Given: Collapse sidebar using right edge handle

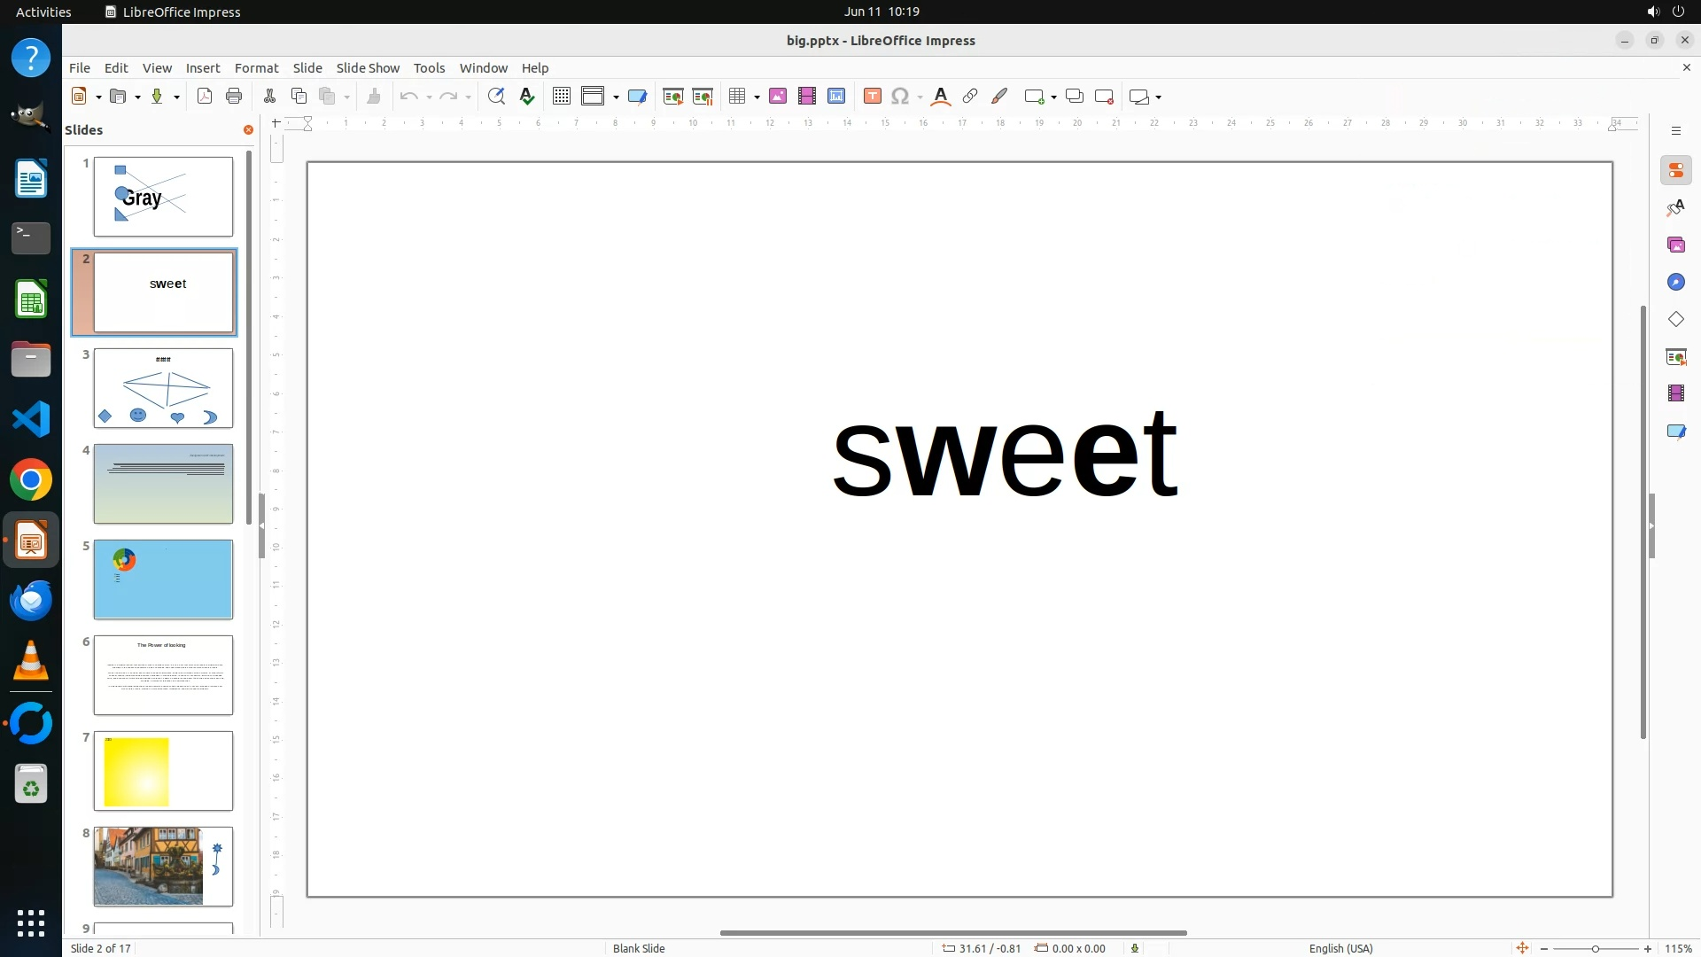Looking at the screenshot, I should pyautogui.click(x=1652, y=526).
